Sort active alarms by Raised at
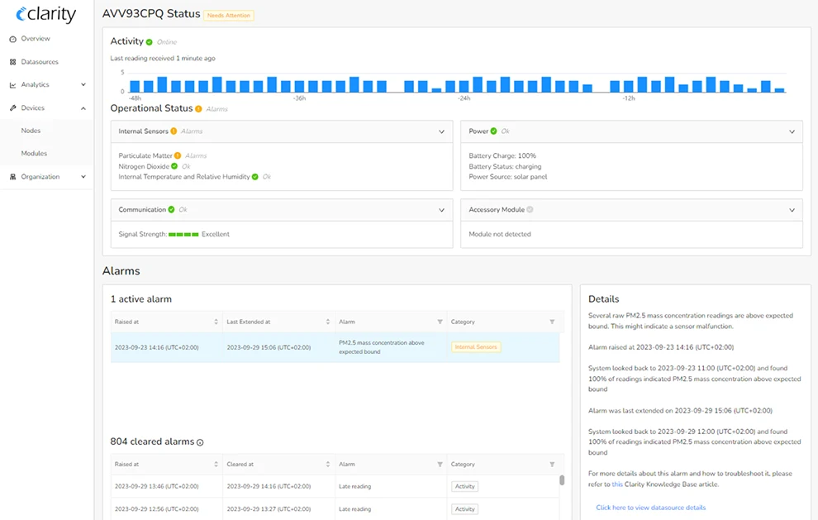 point(216,322)
